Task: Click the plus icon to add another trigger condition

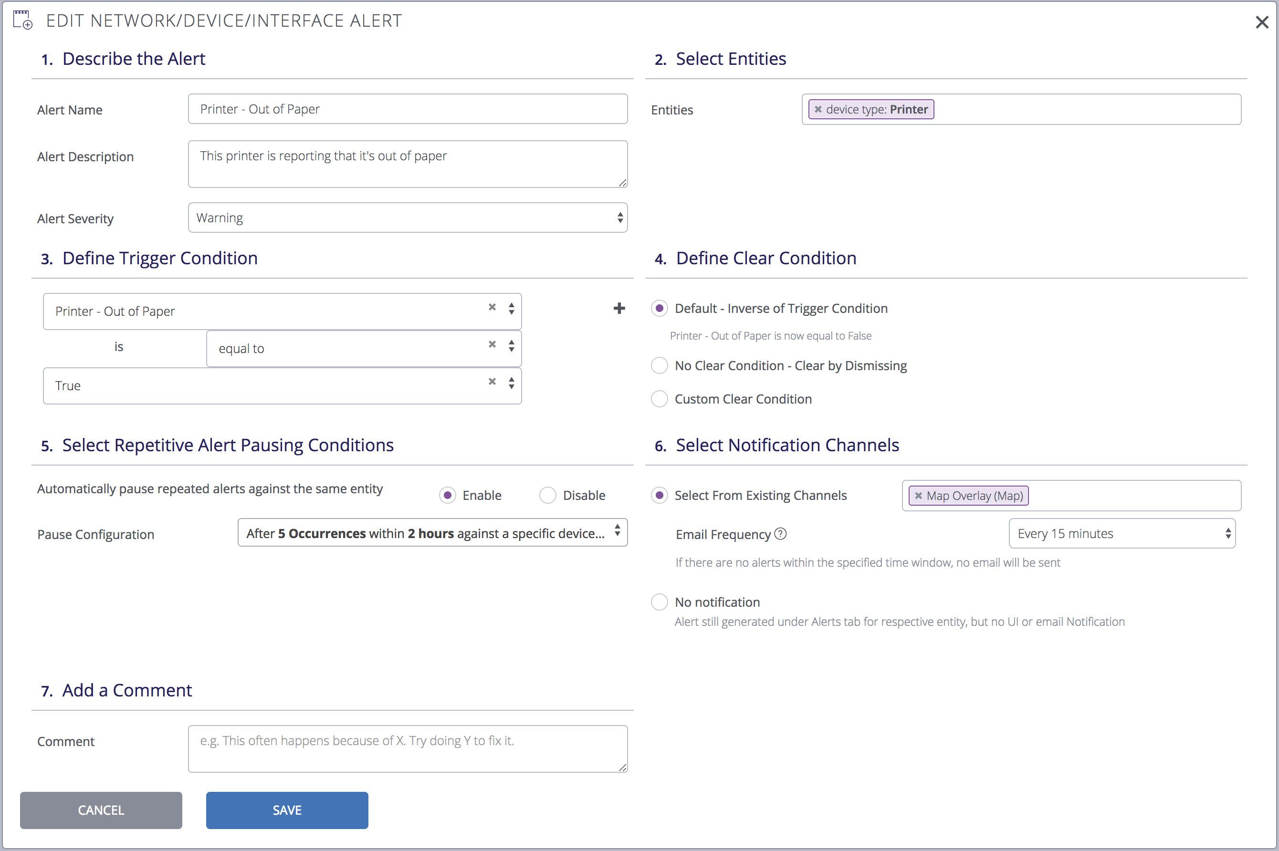Action: (x=619, y=308)
